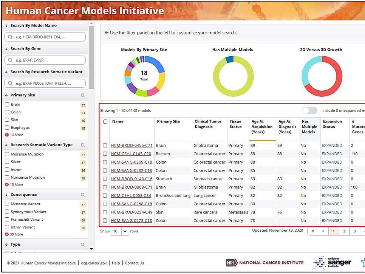Click the magnifier icon beside Research Somatic Variant Type
The image size is (365, 274).
82,145
